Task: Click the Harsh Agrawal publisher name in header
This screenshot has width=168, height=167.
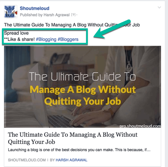Action: 57,15
